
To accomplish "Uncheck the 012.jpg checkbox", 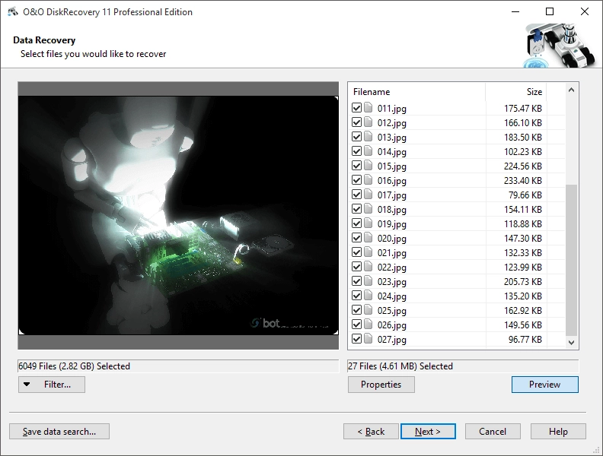I will point(356,122).
